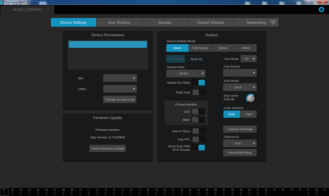Select channel 30 meter in bottom strip
Viewport: 329px width, 196px height.
point(249,192)
